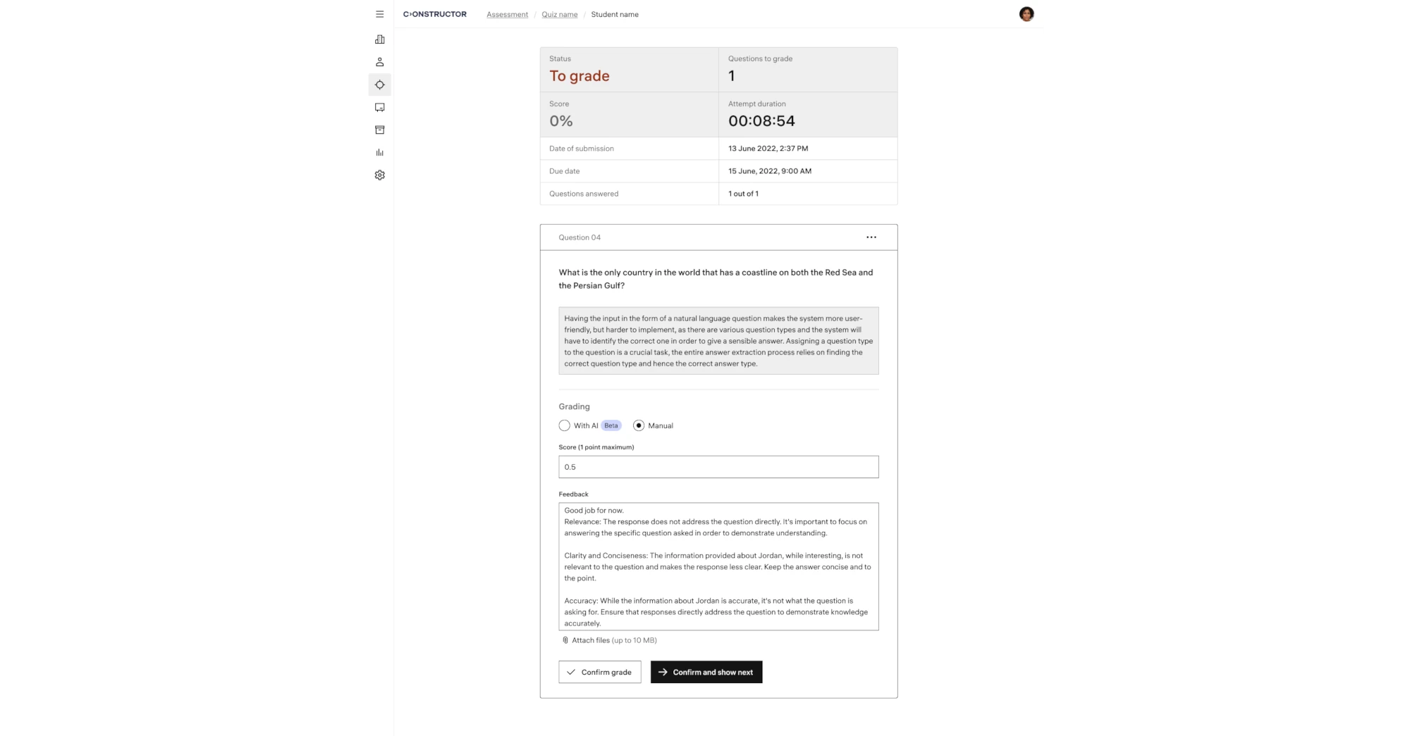
Task: Click the Confirm and show next button
Action: (x=706, y=672)
